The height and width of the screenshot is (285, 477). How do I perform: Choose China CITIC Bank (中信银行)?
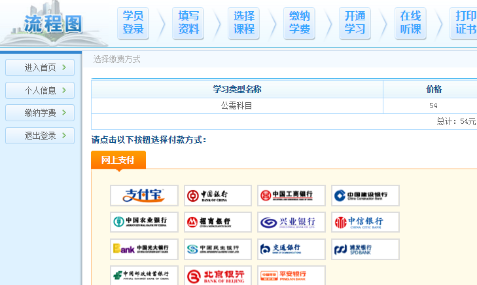click(365, 222)
